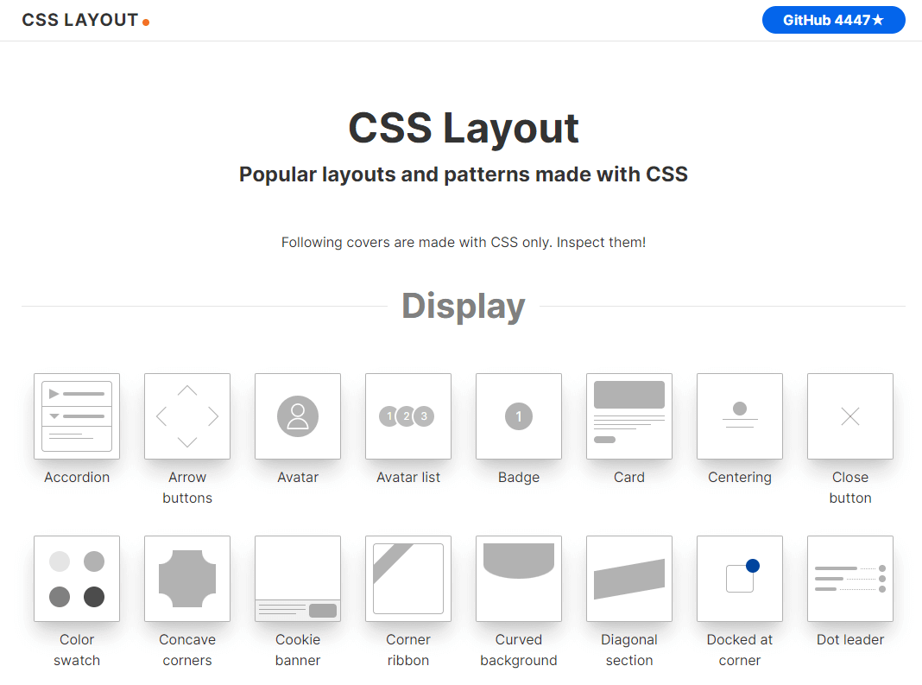Select the Avatar list cover
The image size is (922, 685).
pyautogui.click(x=408, y=416)
